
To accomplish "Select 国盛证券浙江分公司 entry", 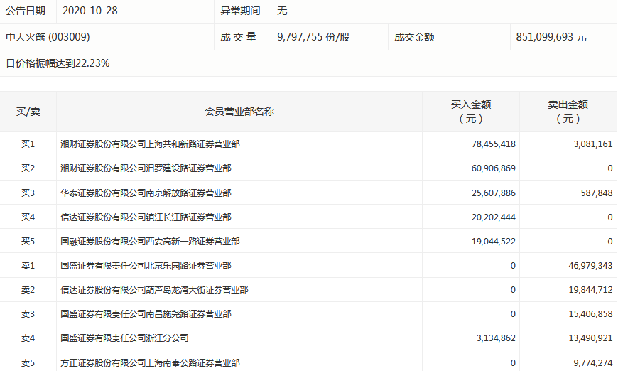I will (124, 338).
